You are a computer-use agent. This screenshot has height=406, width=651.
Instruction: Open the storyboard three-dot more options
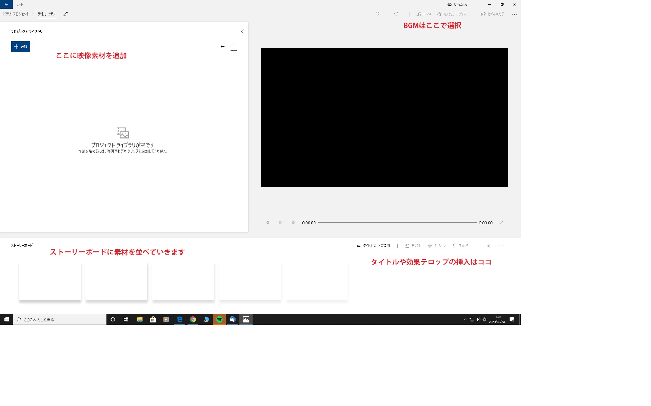coord(501,246)
